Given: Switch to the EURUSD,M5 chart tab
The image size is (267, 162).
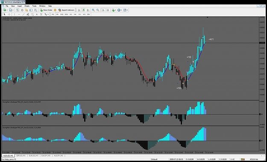Looking at the screenshot, I should (33, 156).
